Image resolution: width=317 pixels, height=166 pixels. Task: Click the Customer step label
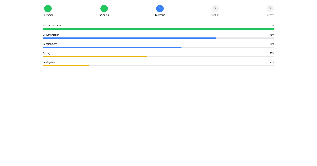pos(48,15)
